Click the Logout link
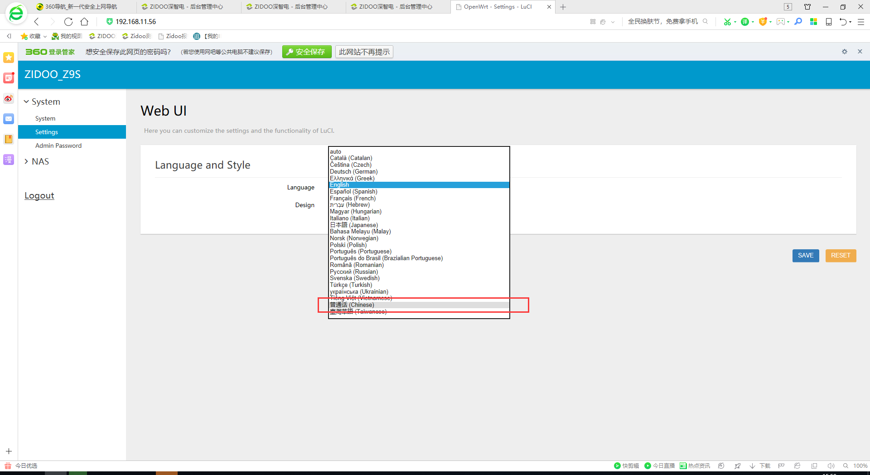This screenshot has height=475, width=870. click(39, 195)
